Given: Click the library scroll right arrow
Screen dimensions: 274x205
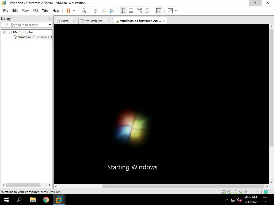Looking at the screenshot, I should point(50,185).
